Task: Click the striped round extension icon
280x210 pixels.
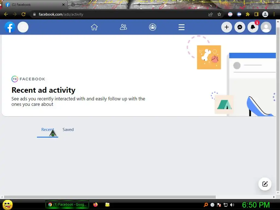Action: [230, 14]
